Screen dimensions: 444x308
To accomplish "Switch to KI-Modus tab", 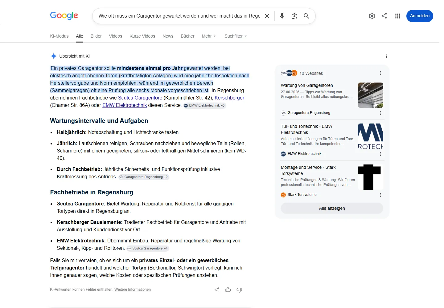I will click(x=59, y=36).
